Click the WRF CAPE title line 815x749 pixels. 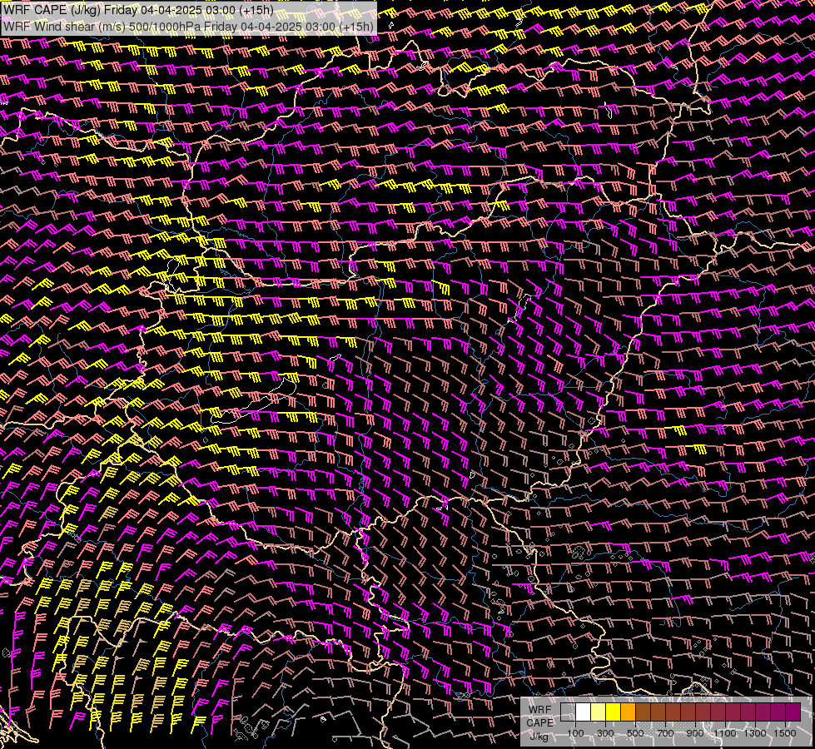click(x=138, y=10)
